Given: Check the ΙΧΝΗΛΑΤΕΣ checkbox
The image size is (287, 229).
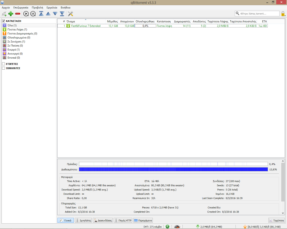Looking at the screenshot, I should coord(4,68).
